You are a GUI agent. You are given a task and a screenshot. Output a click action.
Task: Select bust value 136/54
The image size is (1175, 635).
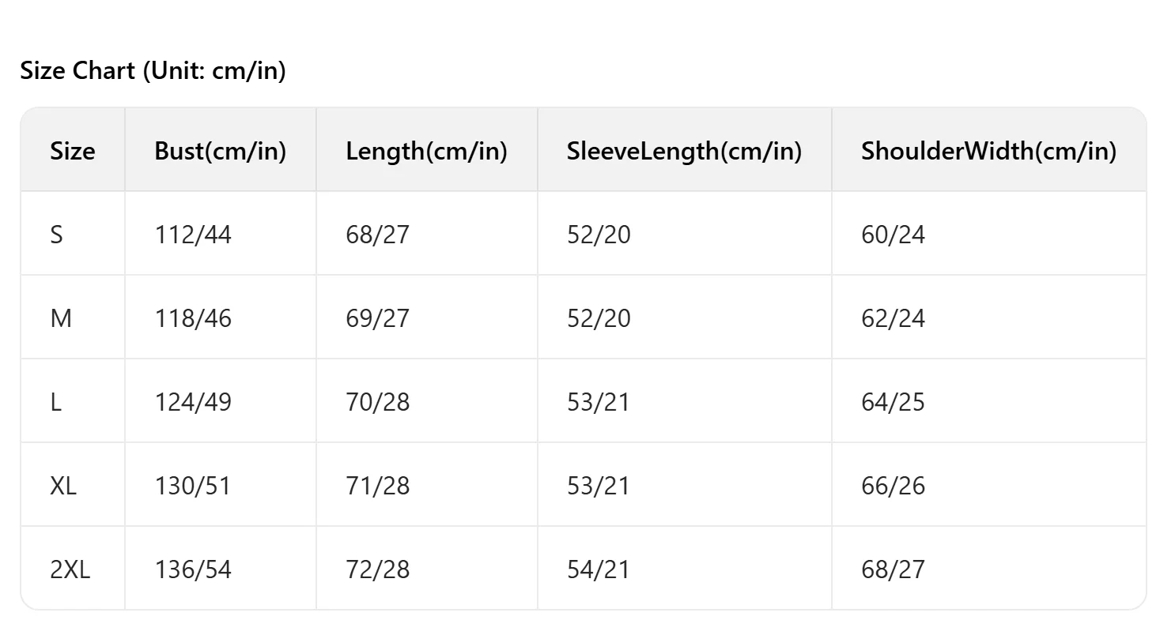click(x=193, y=569)
